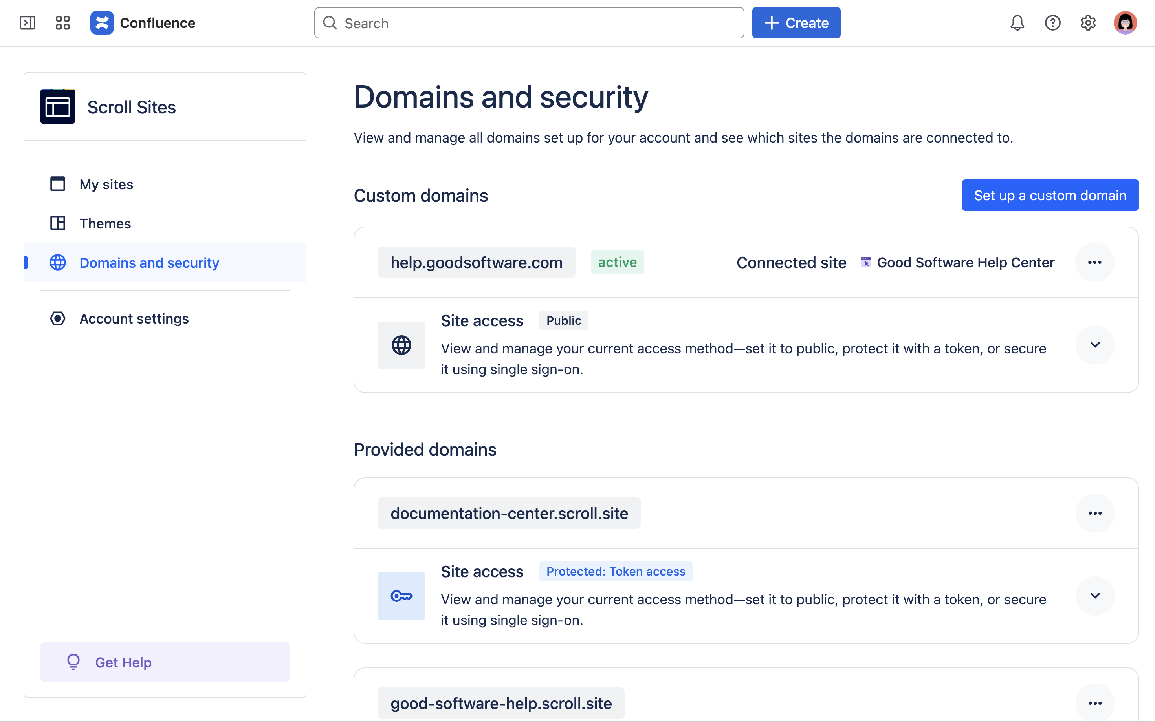Open the help question mark icon
1155x722 pixels.
(x=1052, y=23)
